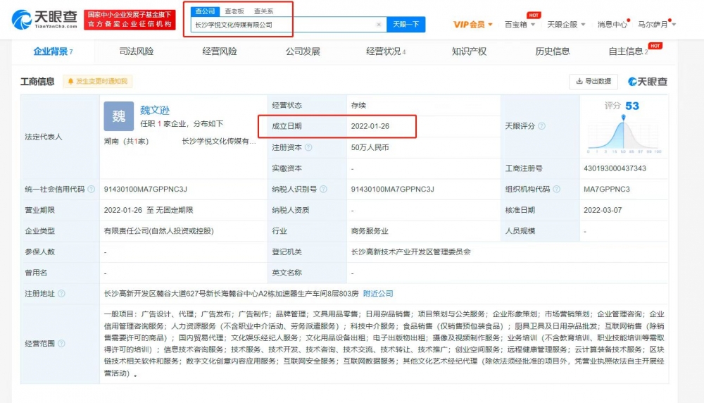
Task: Open the 马尔萨月 user account menu
Action: [656, 25]
